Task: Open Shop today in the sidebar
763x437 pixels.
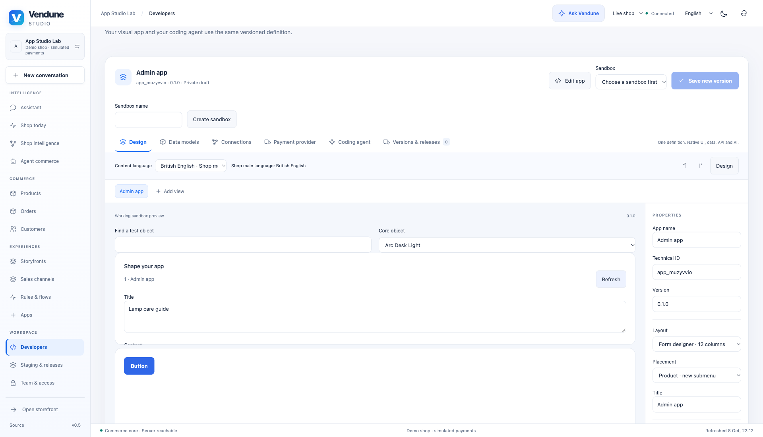Action: tap(45, 126)
